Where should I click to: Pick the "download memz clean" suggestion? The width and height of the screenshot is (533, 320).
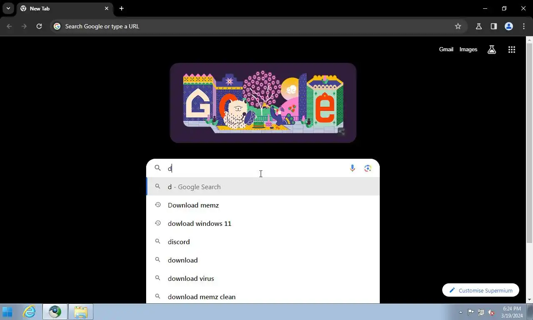click(x=263, y=296)
